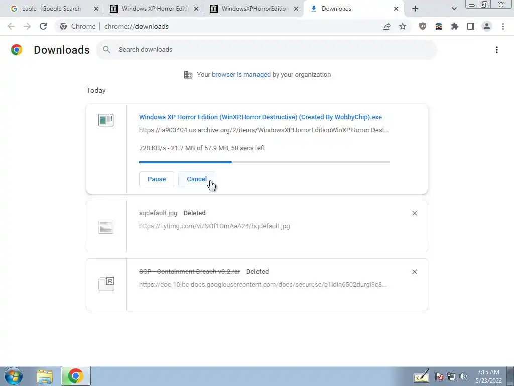Click the taskbar clock showing 7:15 AM

pyautogui.click(x=488, y=376)
